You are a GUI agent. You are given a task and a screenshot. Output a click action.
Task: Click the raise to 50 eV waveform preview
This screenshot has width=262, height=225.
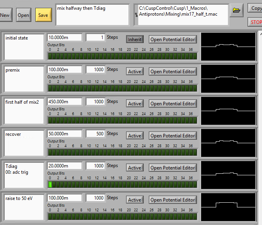pyautogui.click(x=228, y=207)
